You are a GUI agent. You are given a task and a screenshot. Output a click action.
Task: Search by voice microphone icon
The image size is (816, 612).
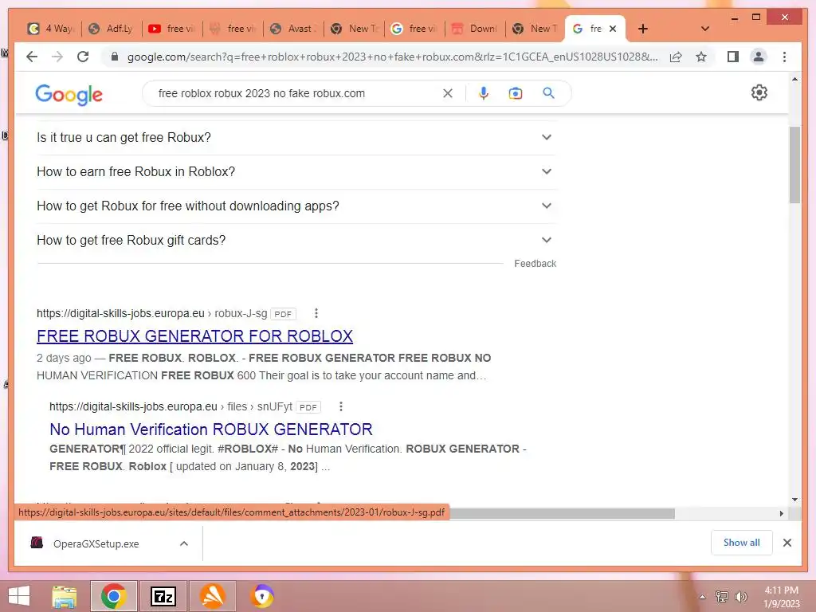click(484, 93)
